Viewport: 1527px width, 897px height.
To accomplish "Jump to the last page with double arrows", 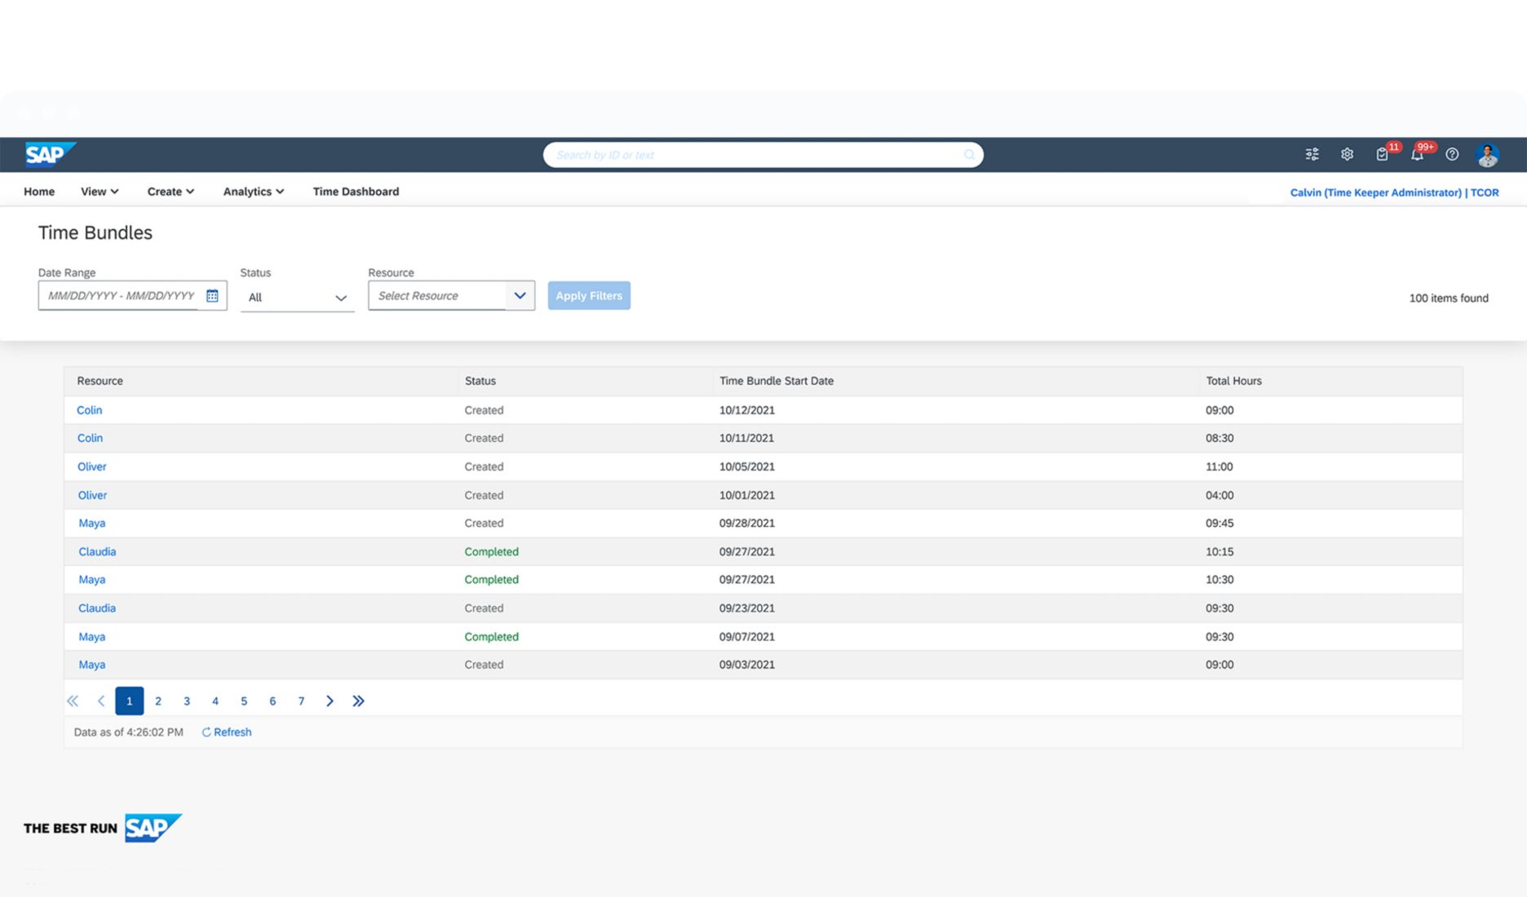I will point(359,700).
